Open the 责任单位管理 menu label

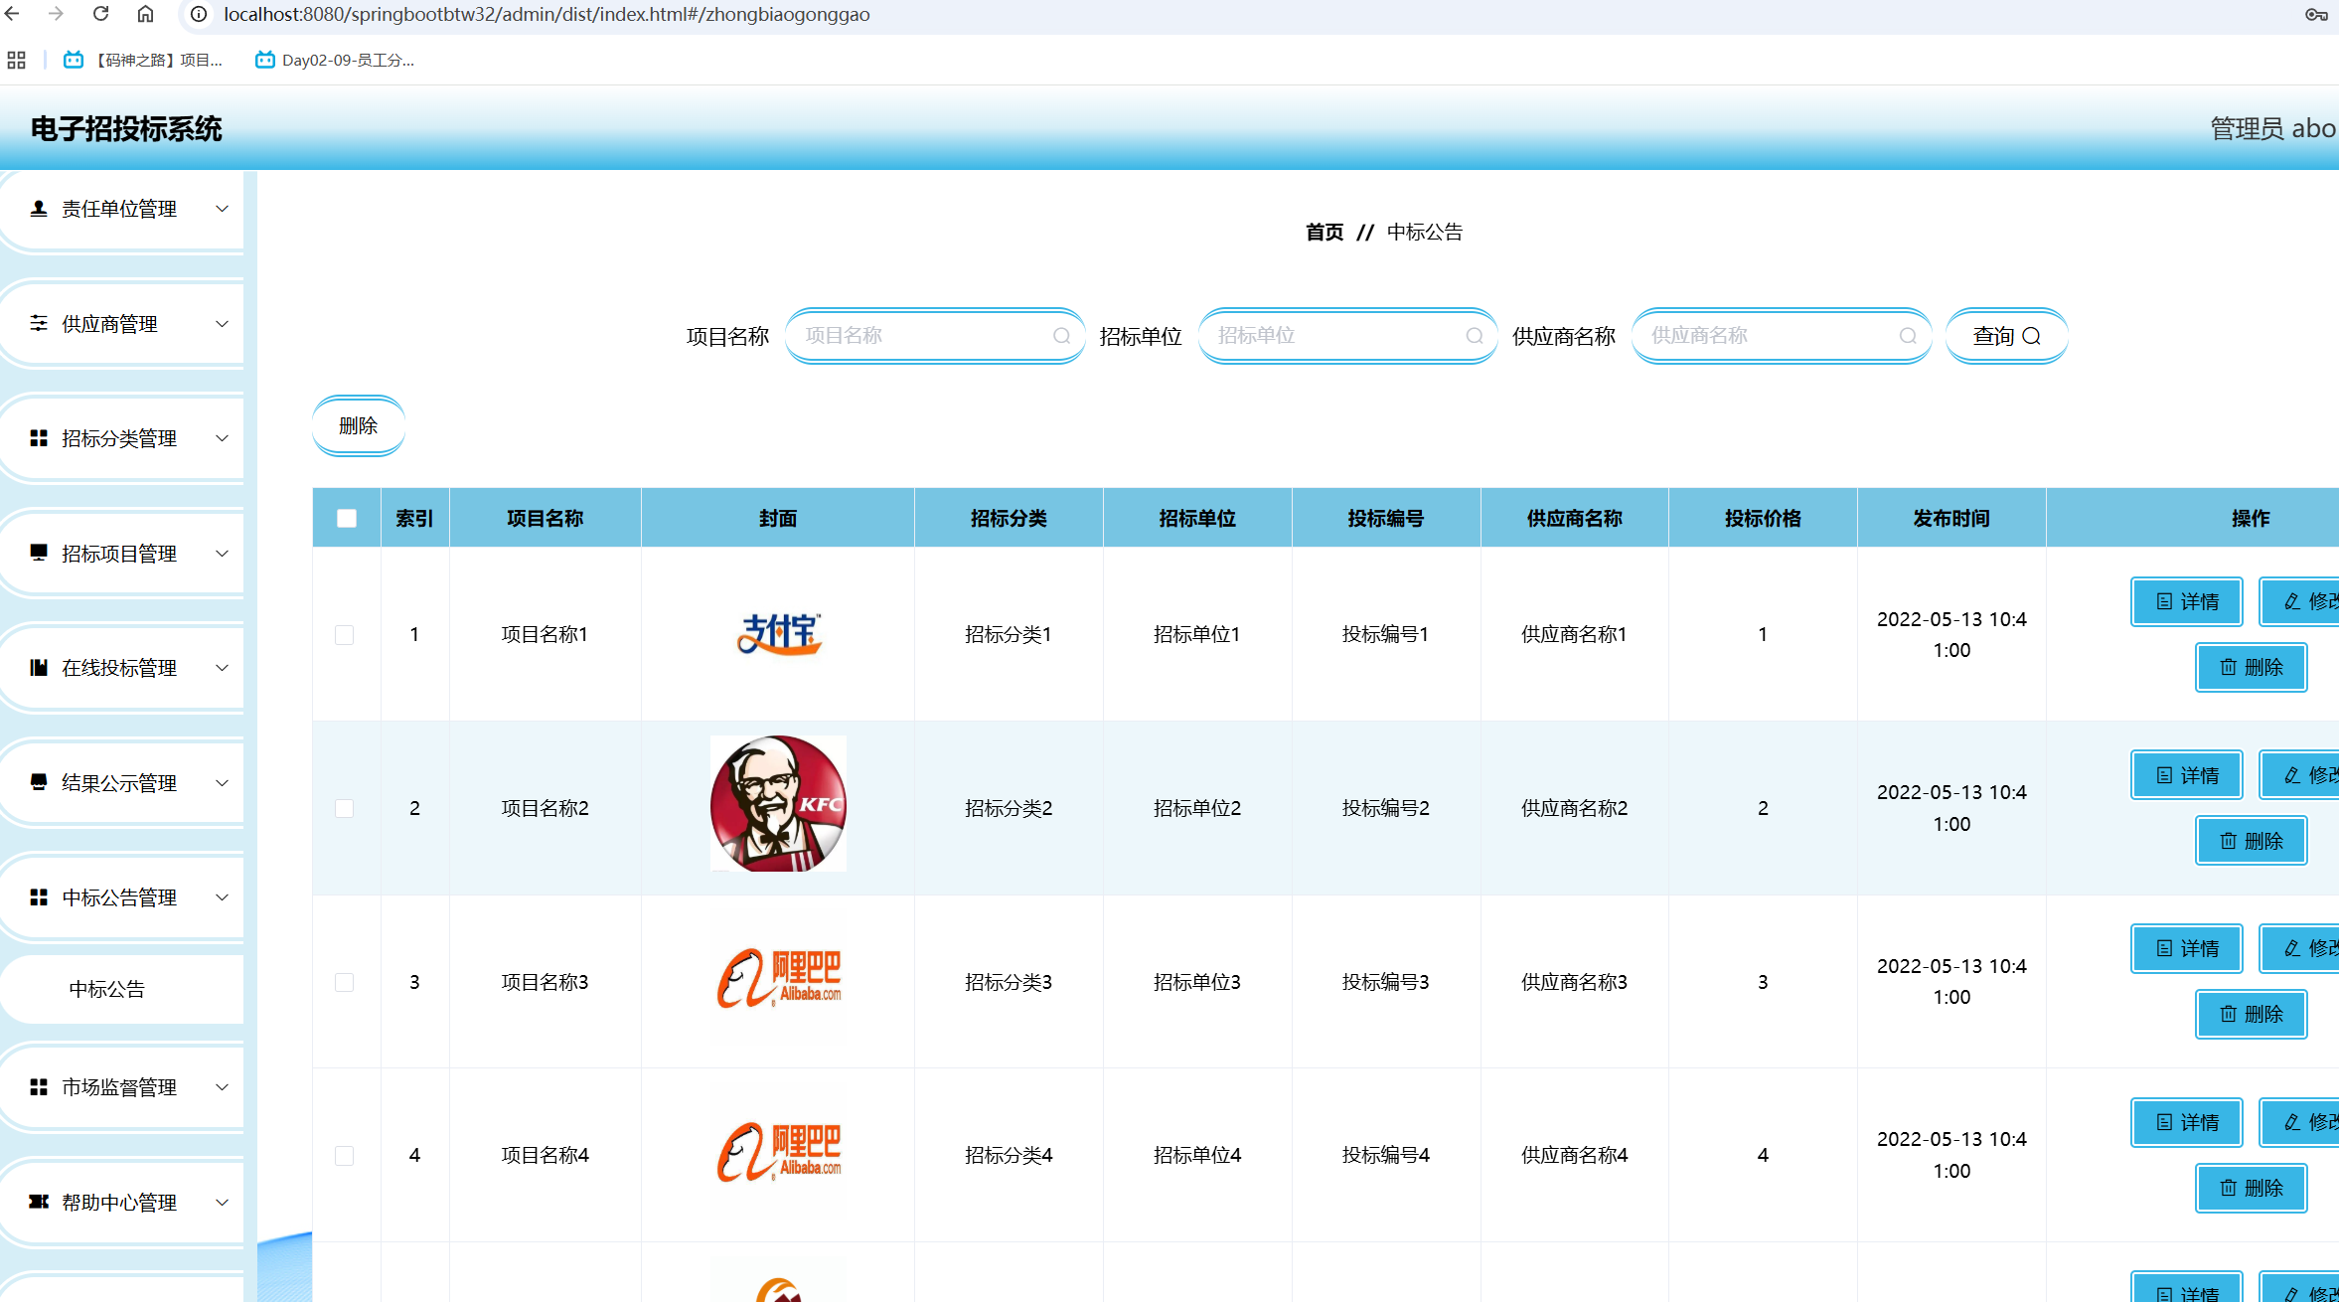[119, 209]
